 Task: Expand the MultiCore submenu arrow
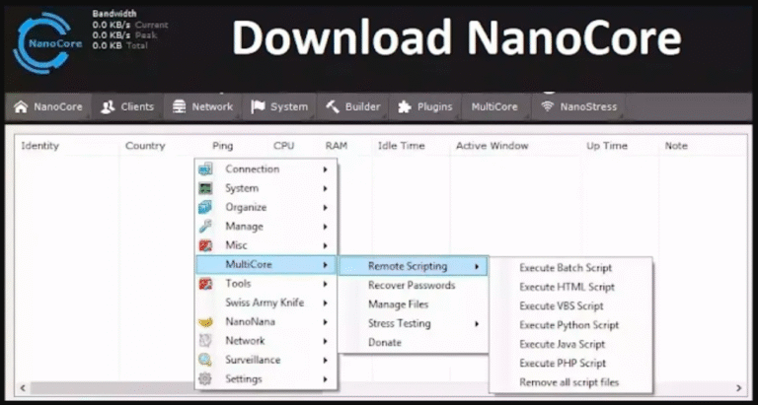pyautogui.click(x=326, y=264)
